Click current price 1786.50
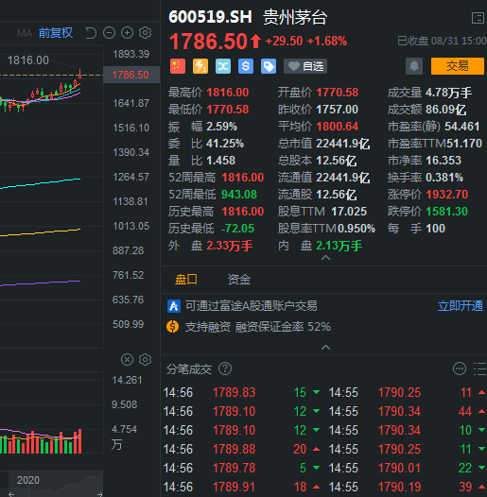Screen dimensions: 487x497 pyautogui.click(x=208, y=42)
